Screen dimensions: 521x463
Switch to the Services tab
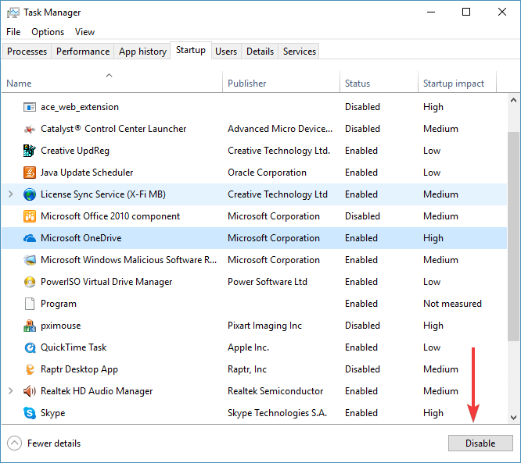pos(300,52)
